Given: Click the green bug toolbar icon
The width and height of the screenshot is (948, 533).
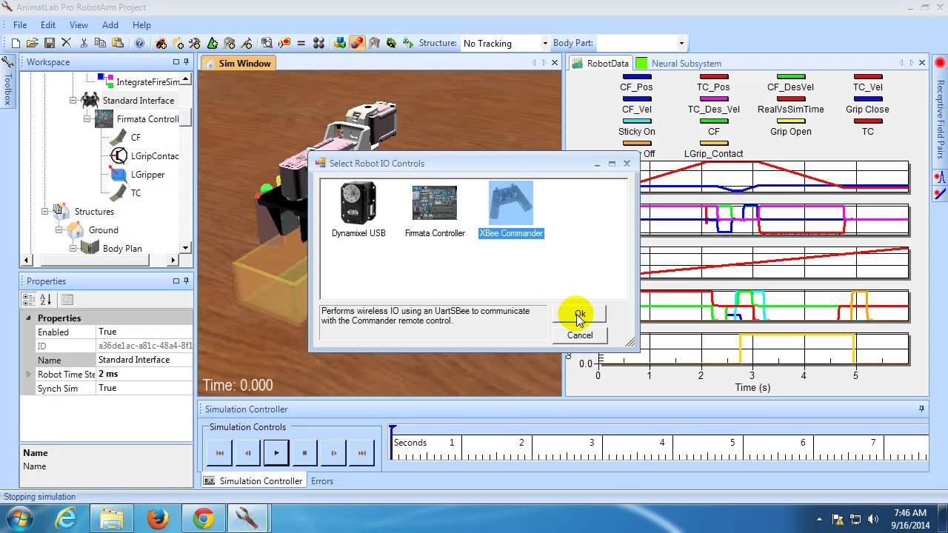Looking at the screenshot, I should (391, 43).
